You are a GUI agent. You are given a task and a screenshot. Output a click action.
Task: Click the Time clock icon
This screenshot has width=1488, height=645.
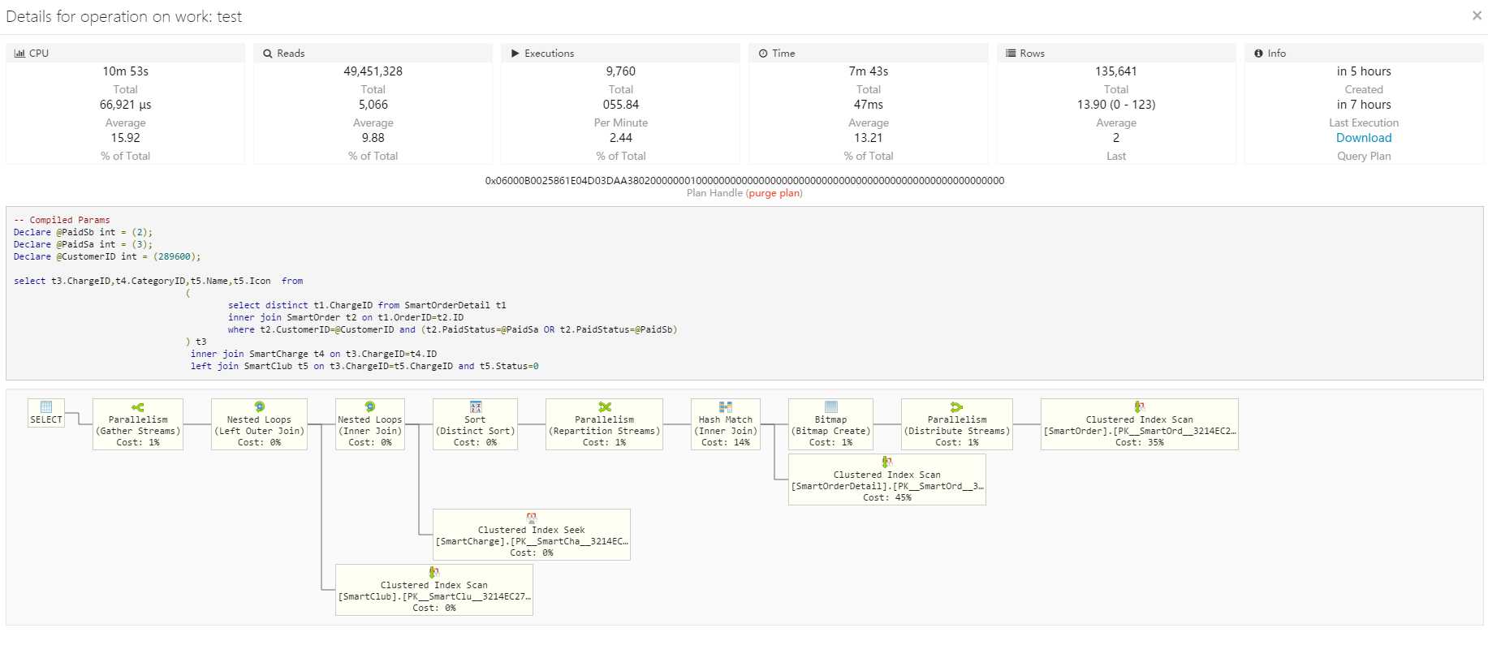click(x=763, y=53)
